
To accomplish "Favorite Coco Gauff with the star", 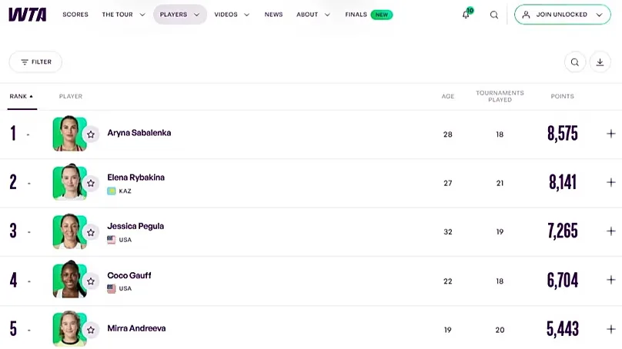I will (x=91, y=281).
